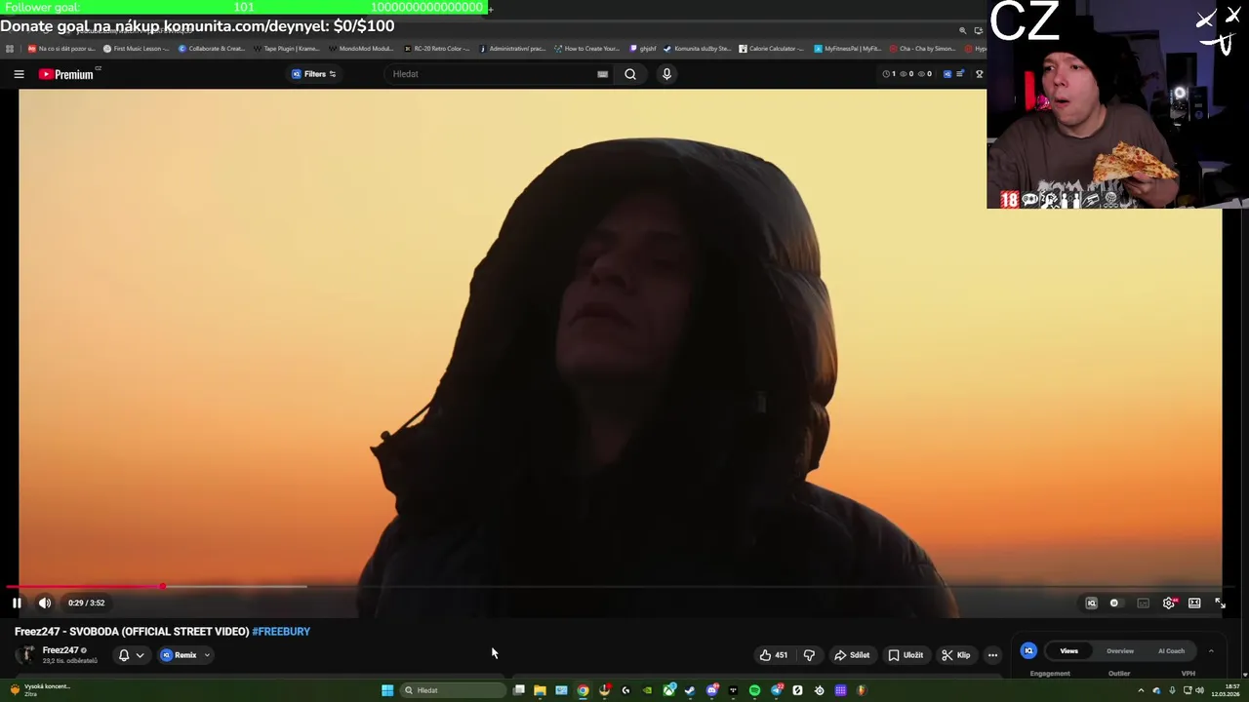Viewport: 1249px width, 702px height.
Task: Click the vidIQ logo in side panel
Action: point(1028,651)
